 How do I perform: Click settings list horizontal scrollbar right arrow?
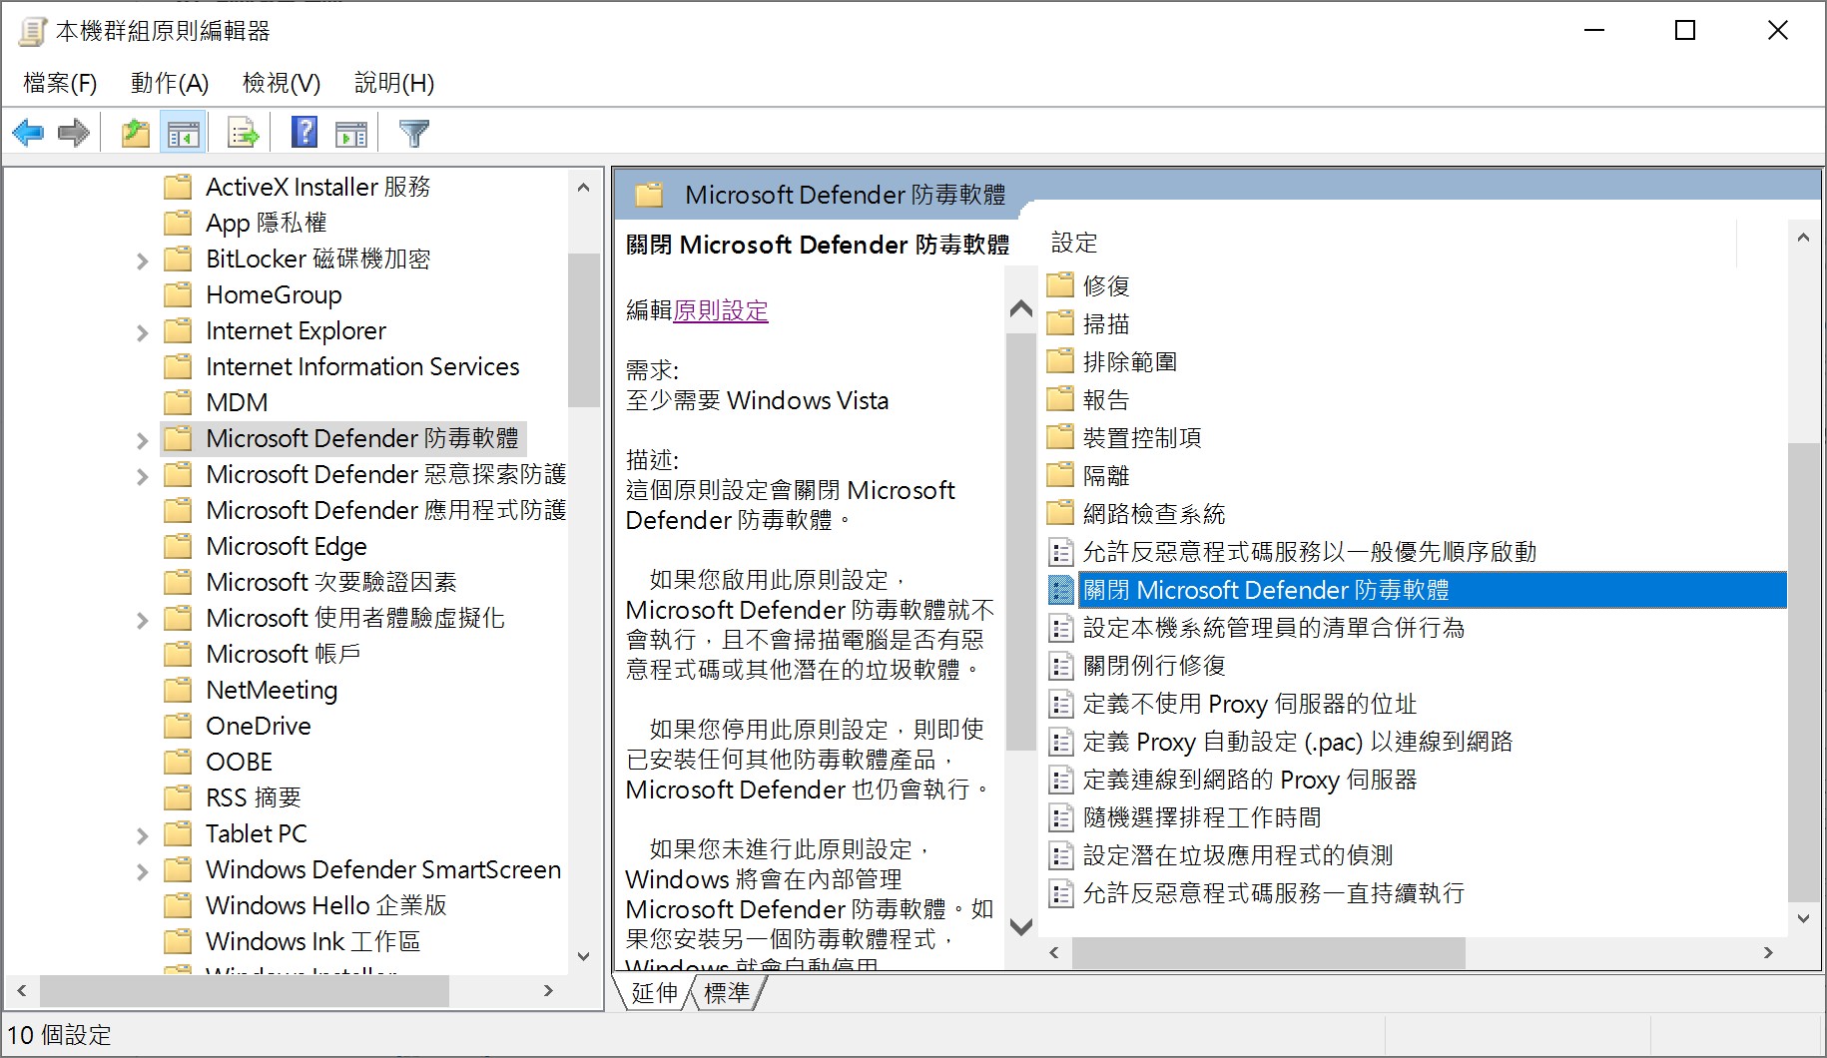click(x=1768, y=953)
